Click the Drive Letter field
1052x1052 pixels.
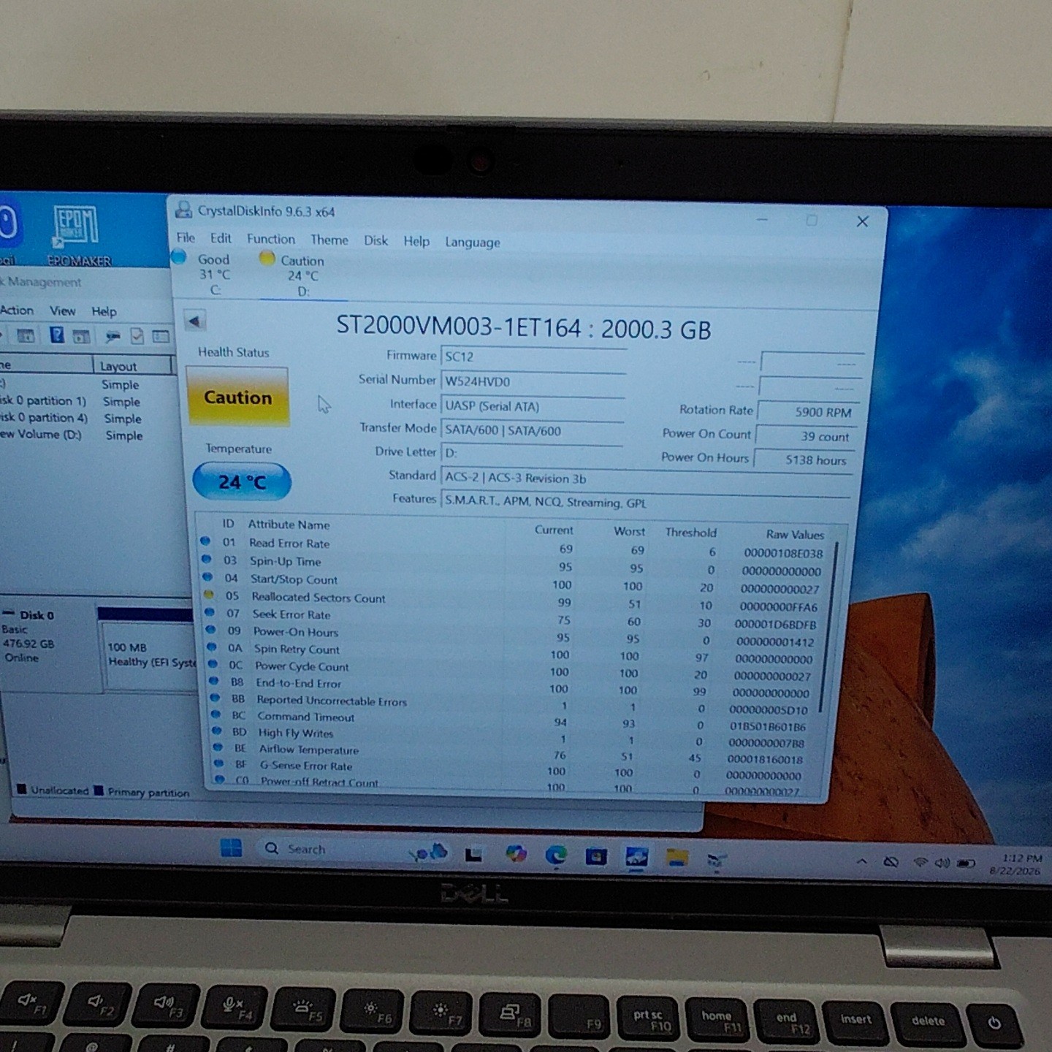533,454
